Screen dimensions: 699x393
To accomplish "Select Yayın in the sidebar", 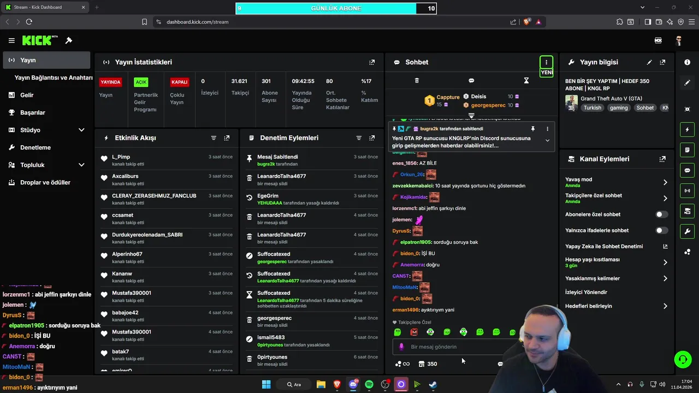I will (46, 60).
